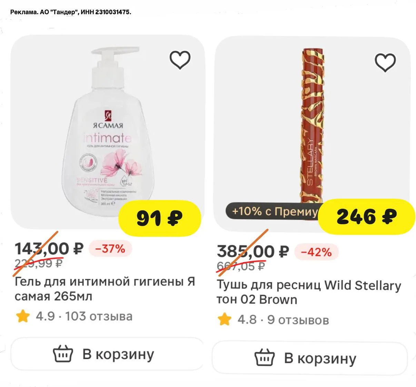The height and width of the screenshot is (387, 416).
Task: Add Stellary mascara to cart via В корзину
Action: pyautogui.click(x=310, y=358)
